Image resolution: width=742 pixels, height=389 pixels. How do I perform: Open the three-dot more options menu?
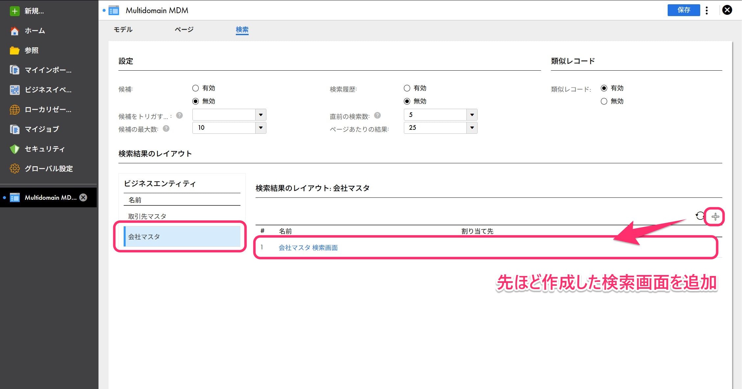(x=706, y=10)
